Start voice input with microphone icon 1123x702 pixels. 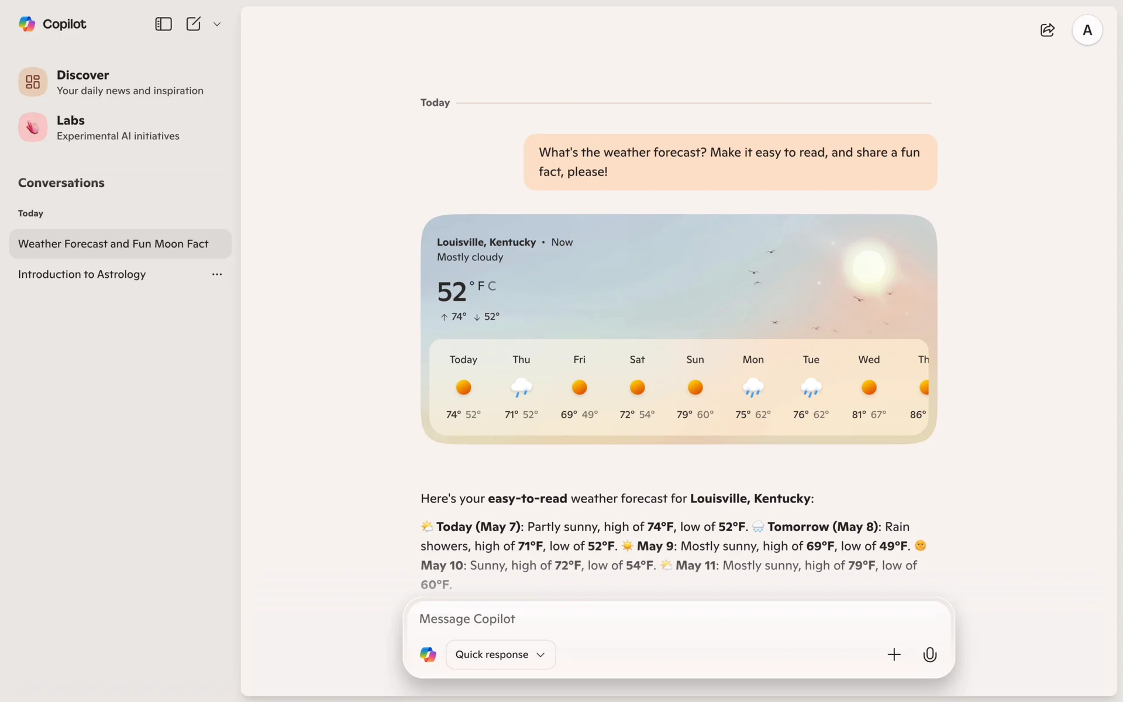pyautogui.click(x=929, y=655)
